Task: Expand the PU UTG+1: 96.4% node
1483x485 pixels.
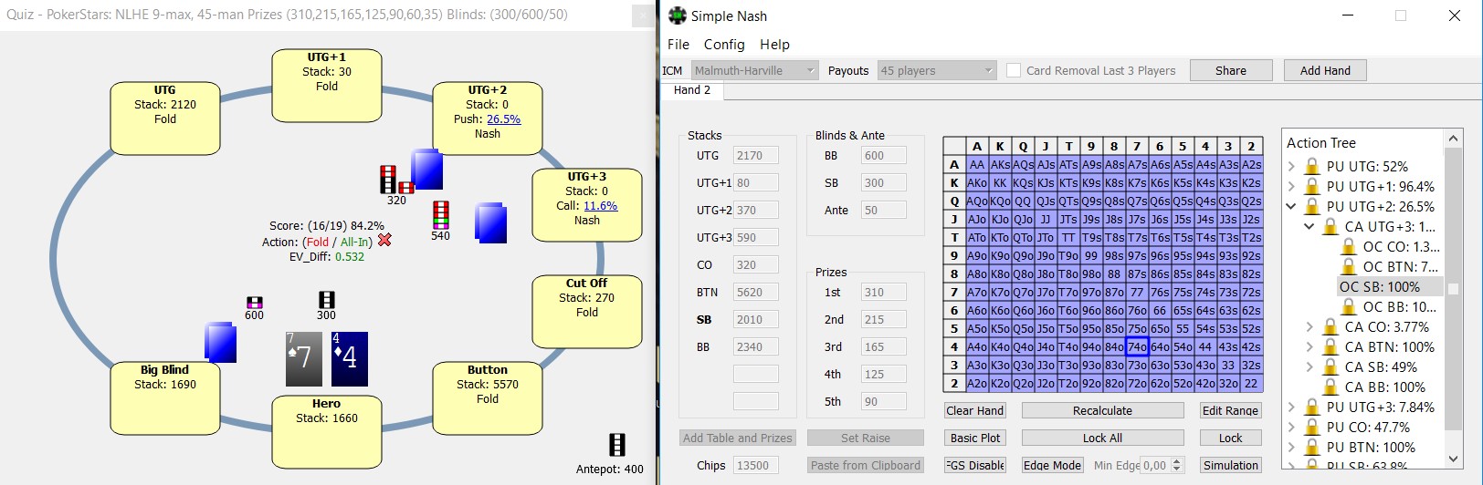Action: pos(1292,186)
